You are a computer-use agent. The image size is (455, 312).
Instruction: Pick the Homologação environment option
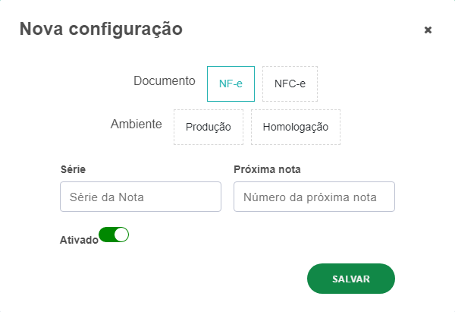click(x=295, y=127)
